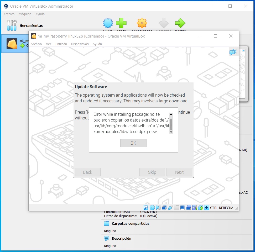
Task: Close the VirtualBox Administrador window
Action: click(246, 6)
